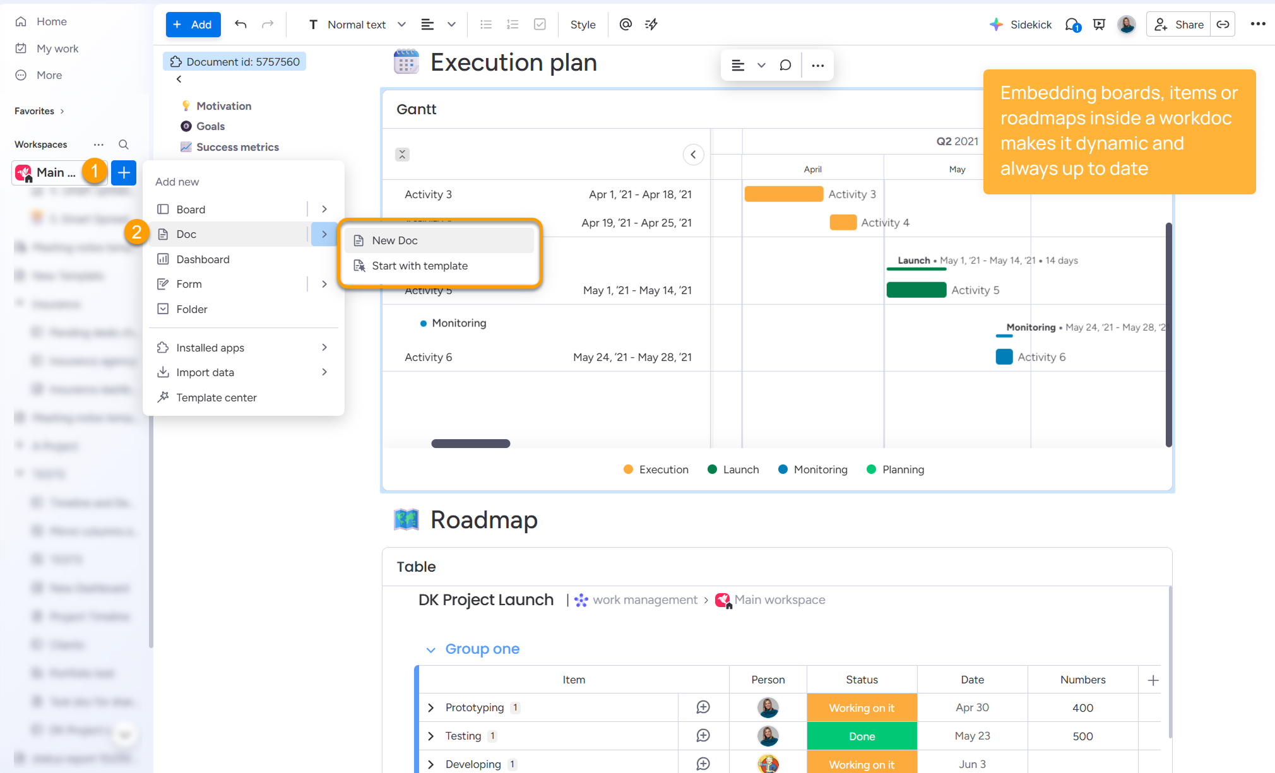The height and width of the screenshot is (773, 1275).
Task: Click the Gantt horizontal scrollbar handle
Action: pos(470,444)
